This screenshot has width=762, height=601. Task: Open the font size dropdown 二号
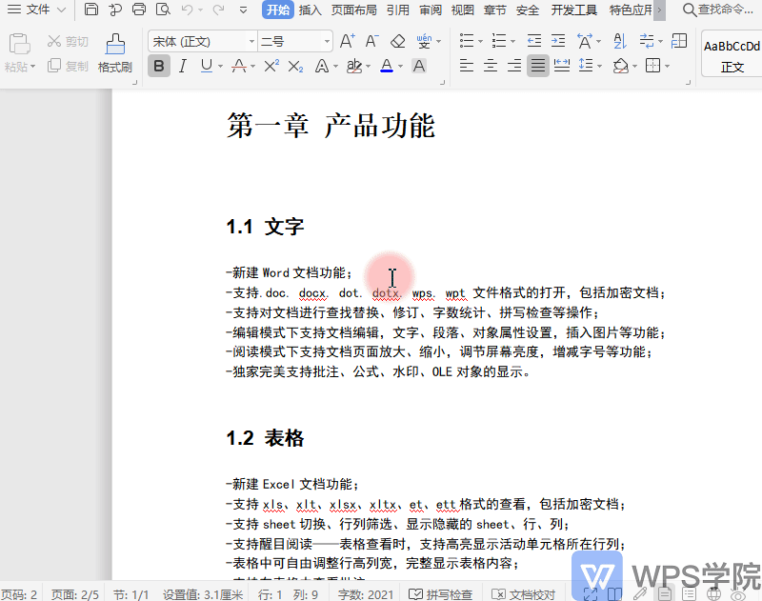[x=327, y=42]
